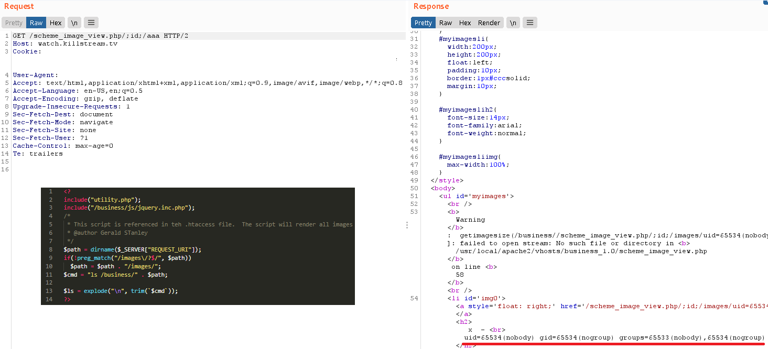The image size is (768, 349).
Task: Click the '</style>' closing tag in response
Action: pos(447,180)
